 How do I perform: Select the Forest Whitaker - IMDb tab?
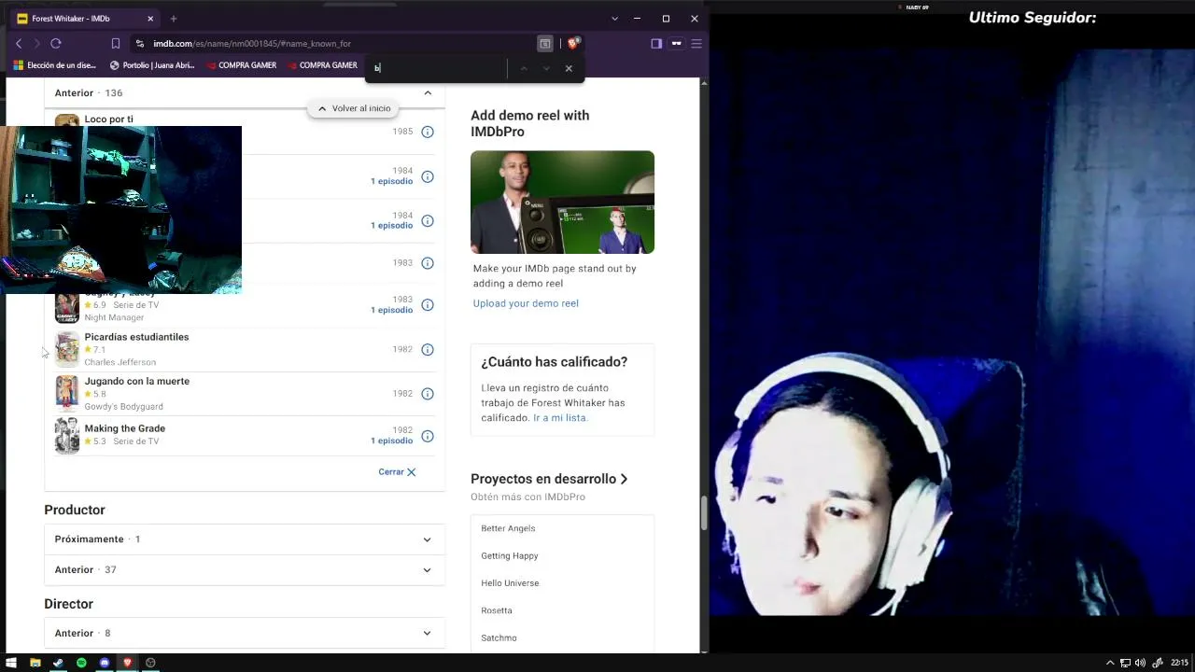coord(84,19)
